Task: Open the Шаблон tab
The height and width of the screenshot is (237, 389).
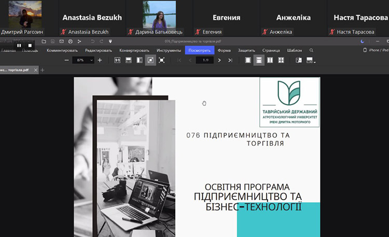Action: coord(295,50)
